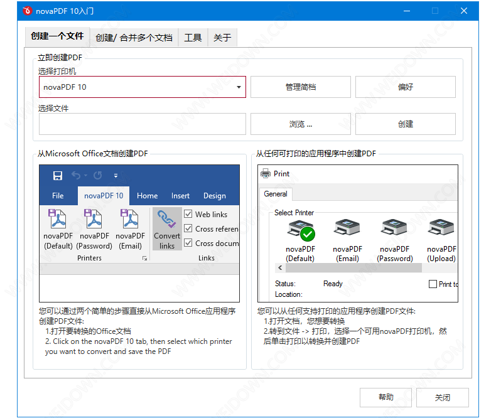
Task: Open the 关于 tab
Action: coord(222,38)
